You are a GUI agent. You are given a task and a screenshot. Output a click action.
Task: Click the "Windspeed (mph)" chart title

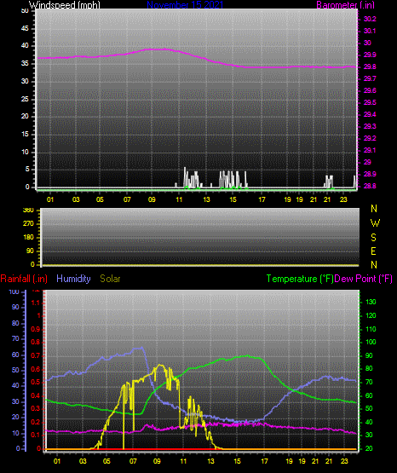point(65,5)
